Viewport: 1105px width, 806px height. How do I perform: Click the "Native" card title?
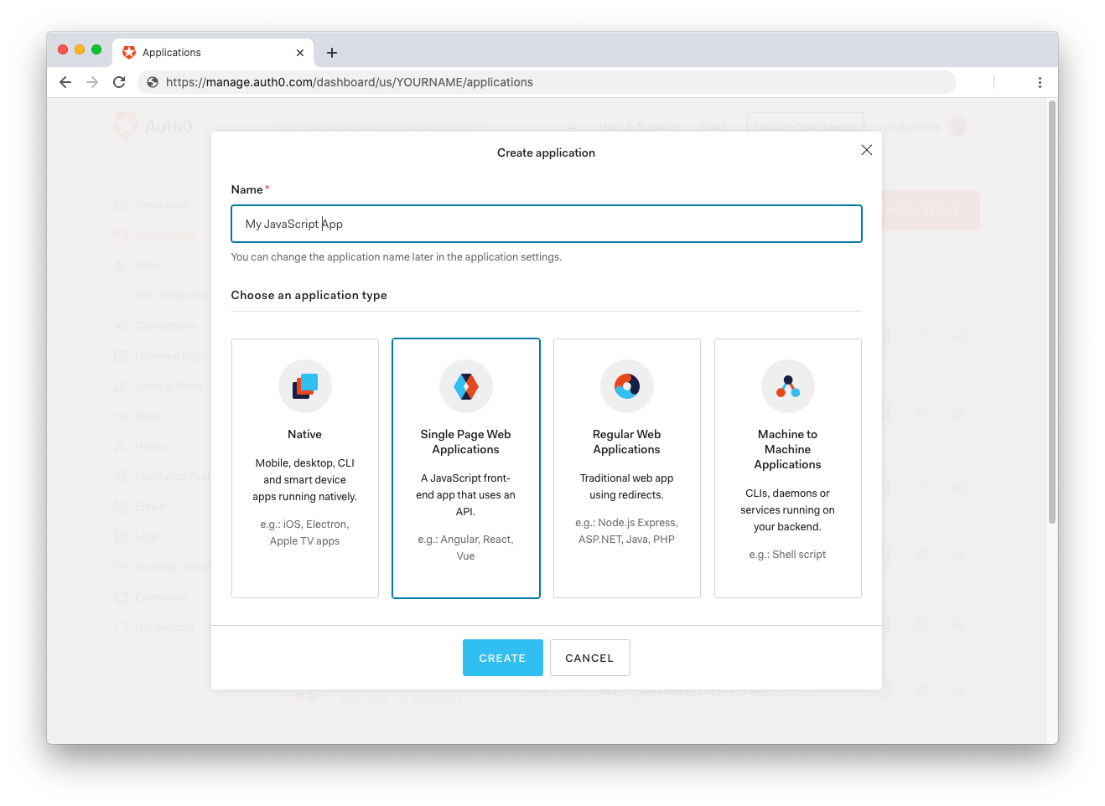click(x=305, y=434)
